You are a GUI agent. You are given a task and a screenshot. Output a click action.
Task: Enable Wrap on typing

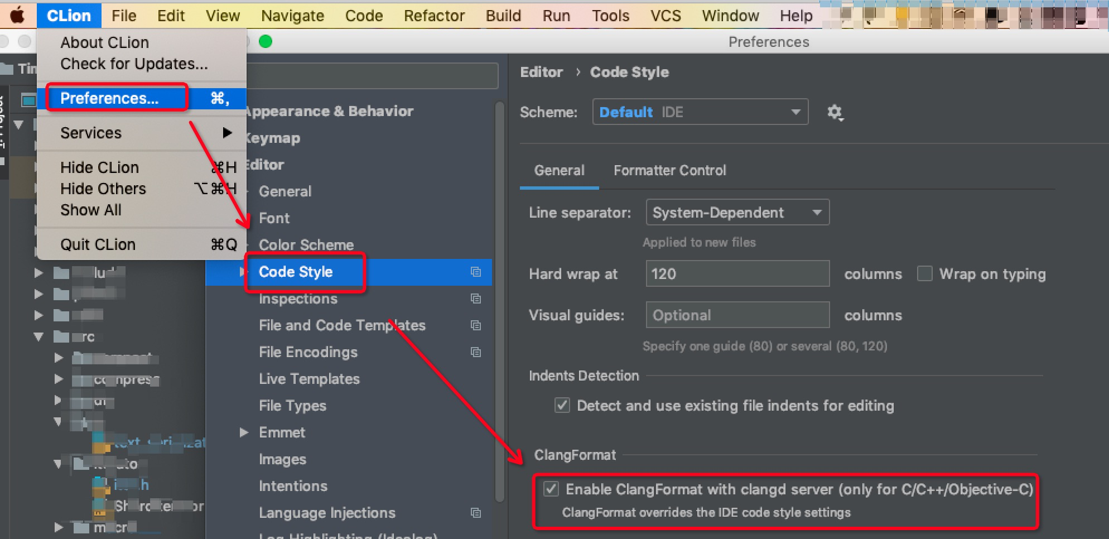point(924,273)
